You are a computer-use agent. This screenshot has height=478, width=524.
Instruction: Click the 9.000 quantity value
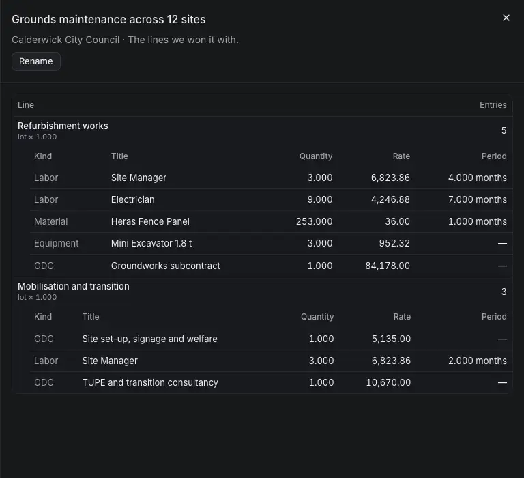point(320,199)
